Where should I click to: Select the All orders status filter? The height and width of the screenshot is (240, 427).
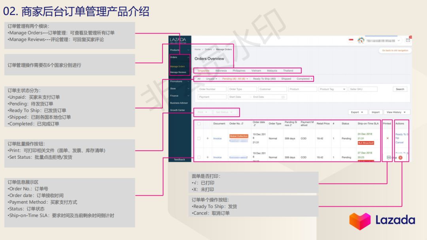199,79
